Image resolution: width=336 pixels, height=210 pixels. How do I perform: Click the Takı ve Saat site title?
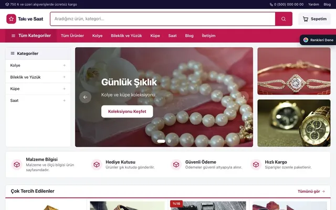30,19
